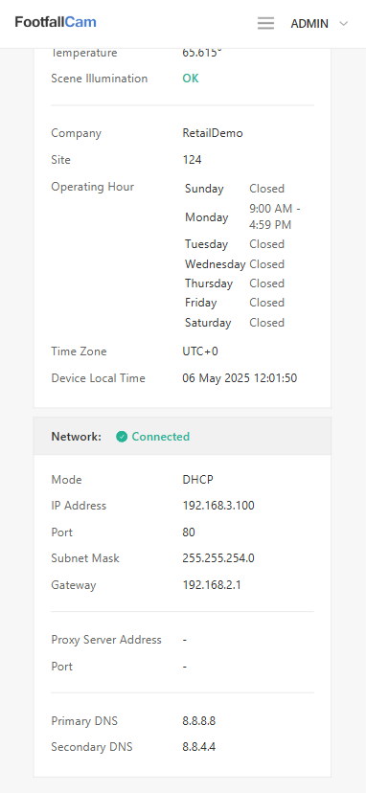Select the IP Address value 192.168.3.100
Screen dimensions: 366x793
218,506
